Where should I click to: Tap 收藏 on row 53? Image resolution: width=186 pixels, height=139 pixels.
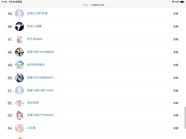coord(176,115)
